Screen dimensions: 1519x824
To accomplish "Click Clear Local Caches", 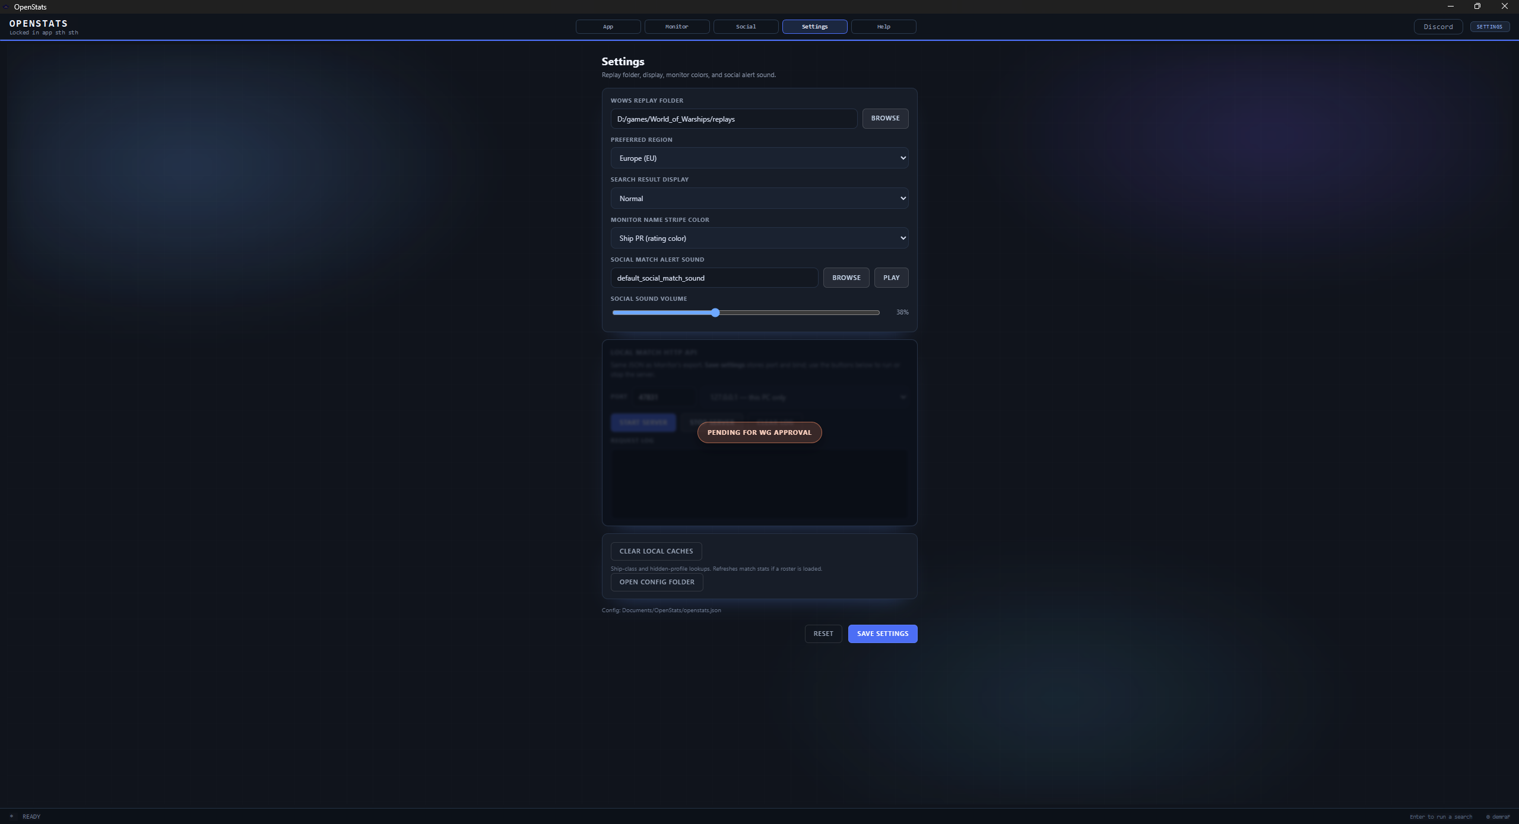I will click(655, 551).
